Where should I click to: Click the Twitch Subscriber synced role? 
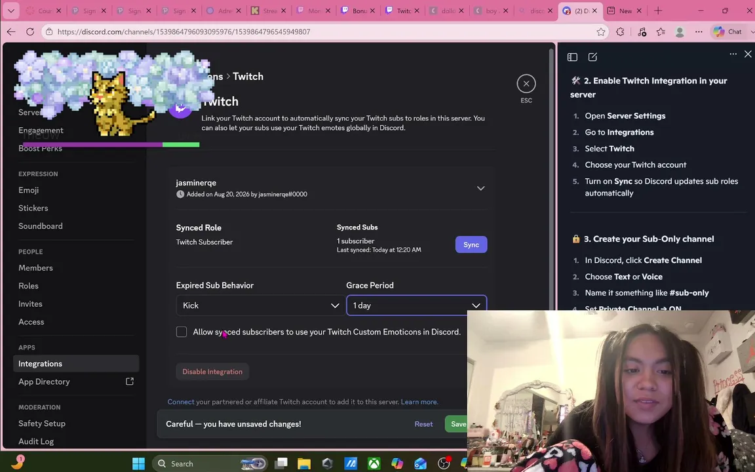pyautogui.click(x=204, y=243)
